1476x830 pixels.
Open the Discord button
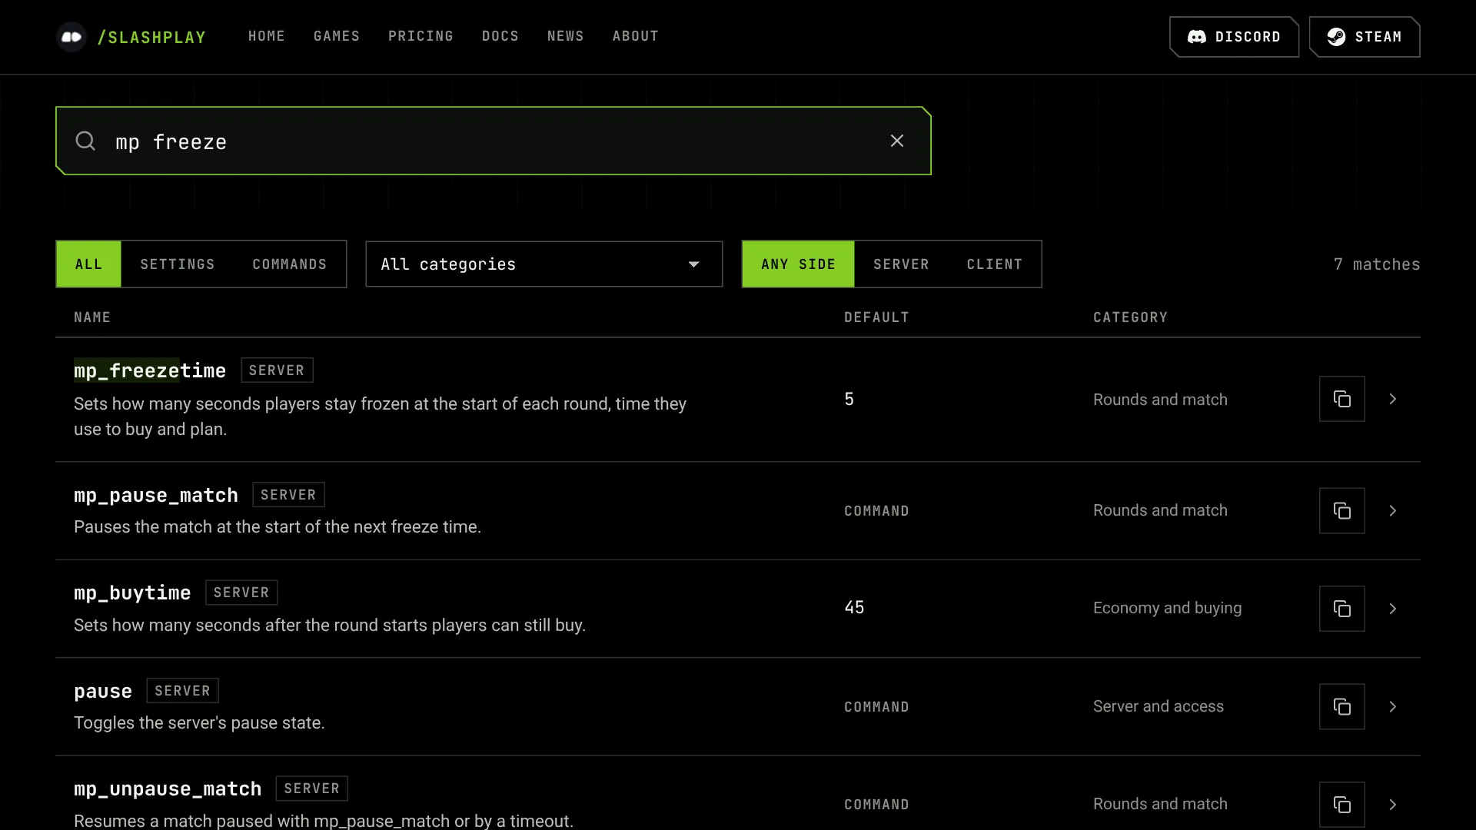(1235, 37)
